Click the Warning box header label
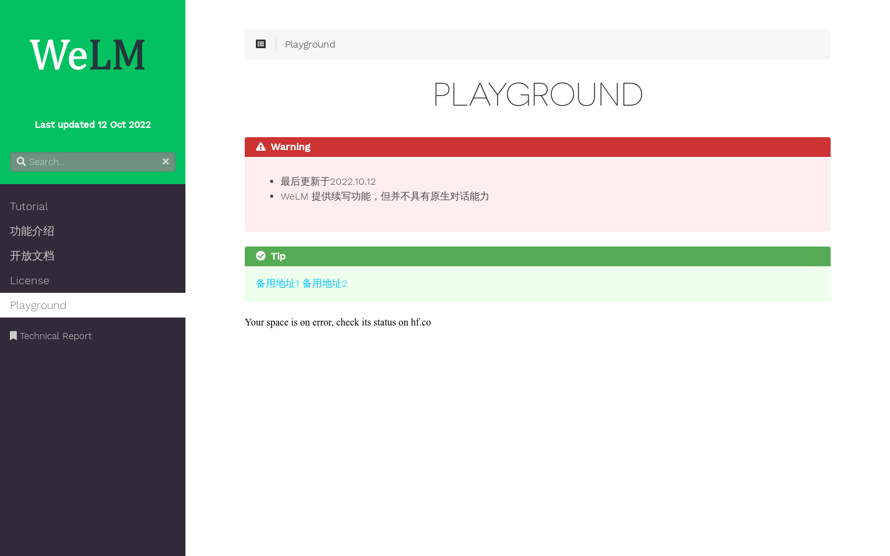 coord(290,147)
